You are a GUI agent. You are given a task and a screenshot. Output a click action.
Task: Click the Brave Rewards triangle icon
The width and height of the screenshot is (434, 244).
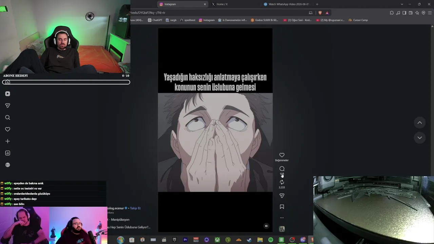(x=327, y=13)
